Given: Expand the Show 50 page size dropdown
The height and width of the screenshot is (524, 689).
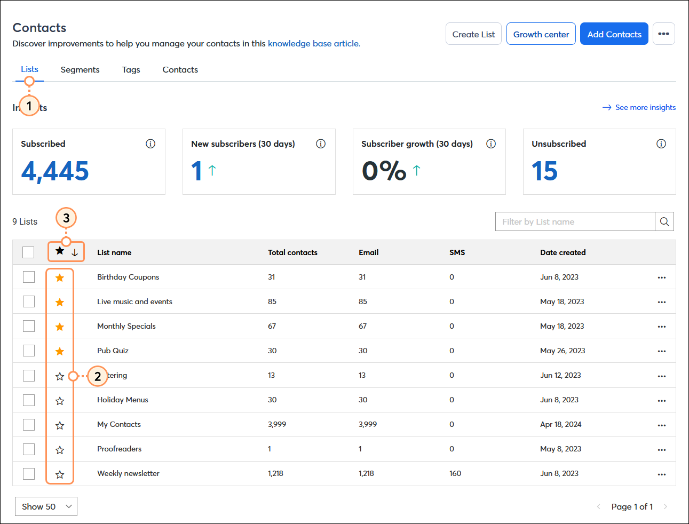Looking at the screenshot, I should (x=46, y=506).
